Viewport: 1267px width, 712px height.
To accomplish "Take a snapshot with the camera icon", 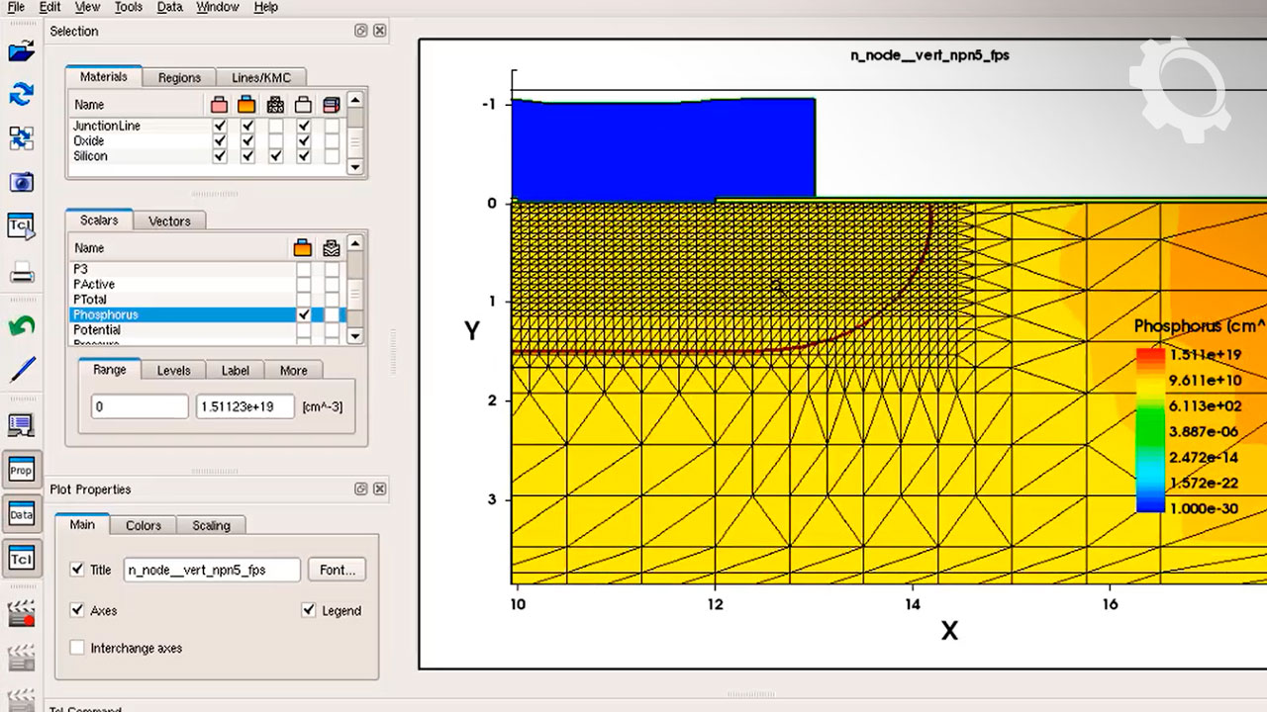I will 21,182.
